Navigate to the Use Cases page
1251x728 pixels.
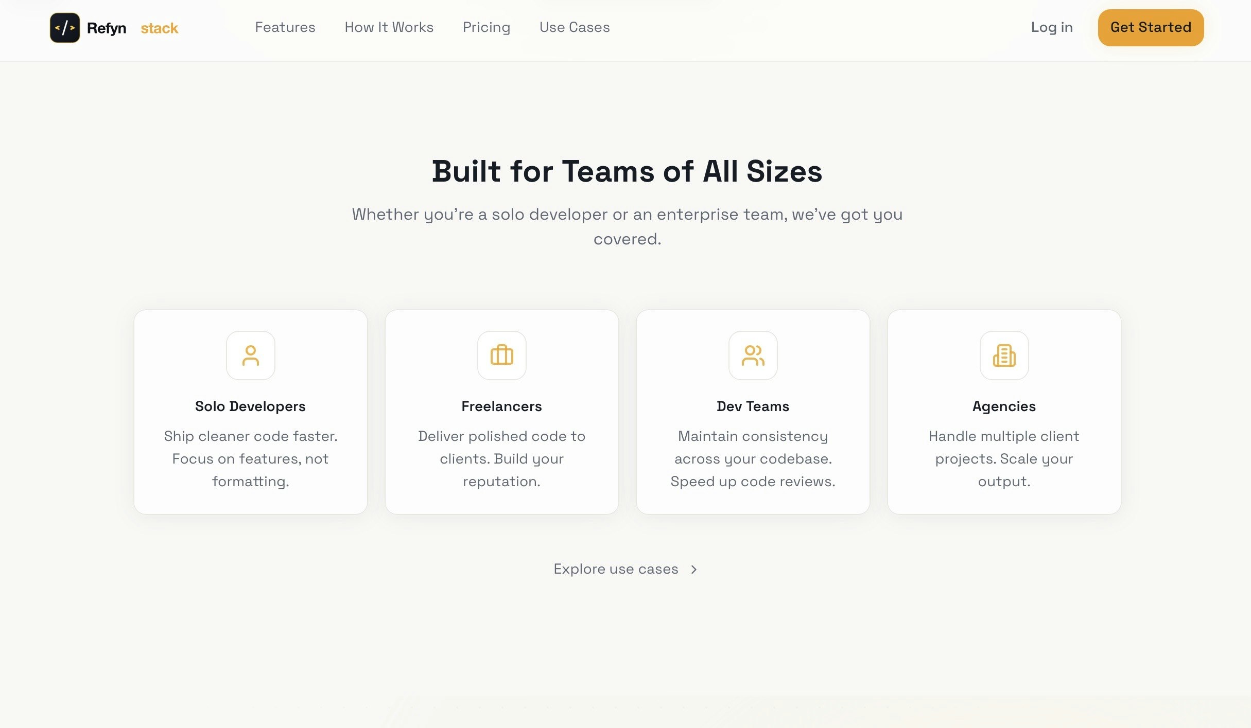(x=574, y=27)
